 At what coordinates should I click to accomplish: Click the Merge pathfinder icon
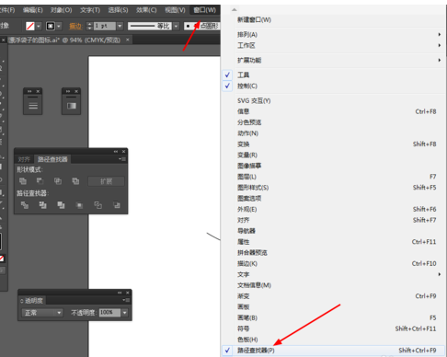[61, 205]
